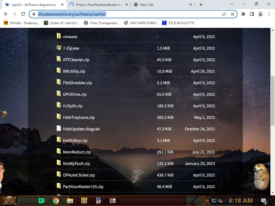Download HJSplit.zip
This screenshot has width=275, height=206.
coord(73,106)
